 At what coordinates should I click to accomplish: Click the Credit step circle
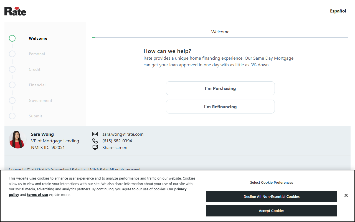[12, 69]
